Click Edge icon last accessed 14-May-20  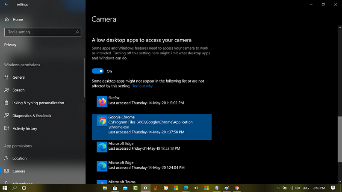point(102,166)
